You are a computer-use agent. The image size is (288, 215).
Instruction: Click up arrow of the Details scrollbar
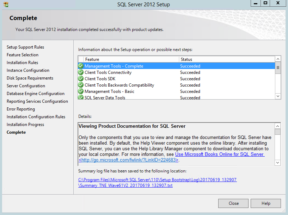click(278, 126)
